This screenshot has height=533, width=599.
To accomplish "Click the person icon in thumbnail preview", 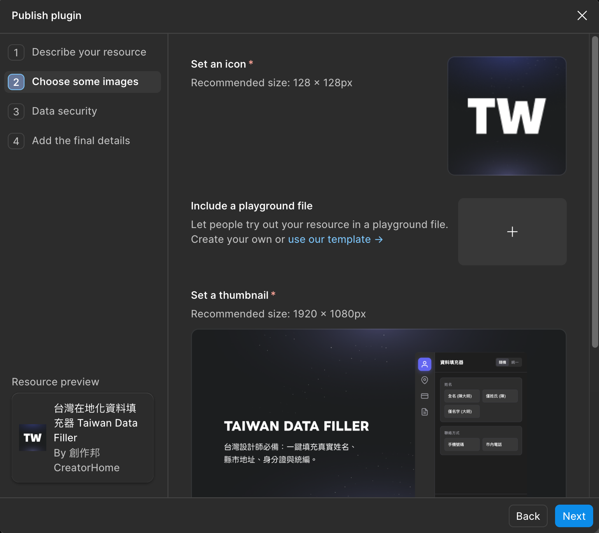I will pyautogui.click(x=425, y=364).
